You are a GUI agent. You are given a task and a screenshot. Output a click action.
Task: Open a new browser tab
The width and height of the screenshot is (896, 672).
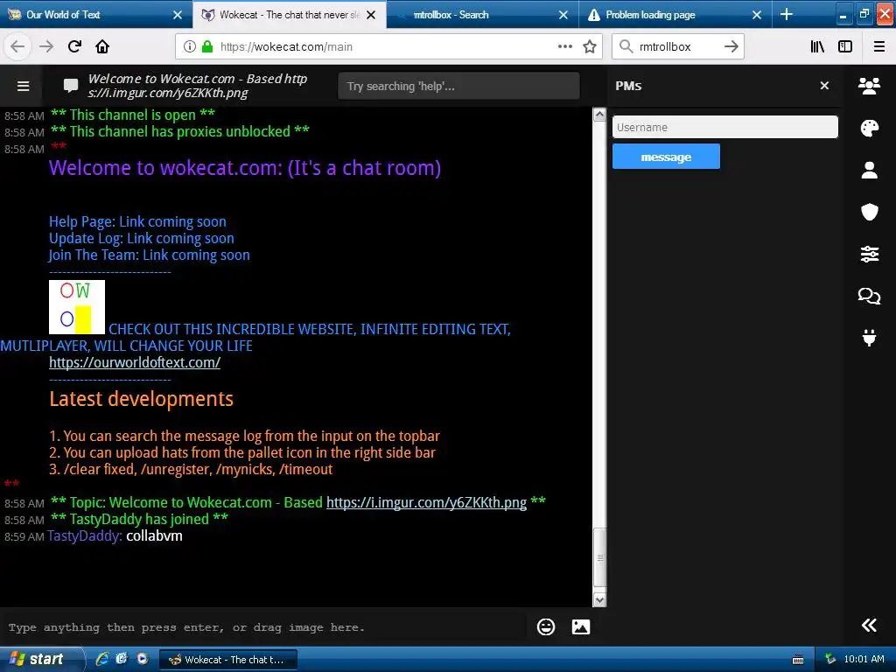pos(787,14)
